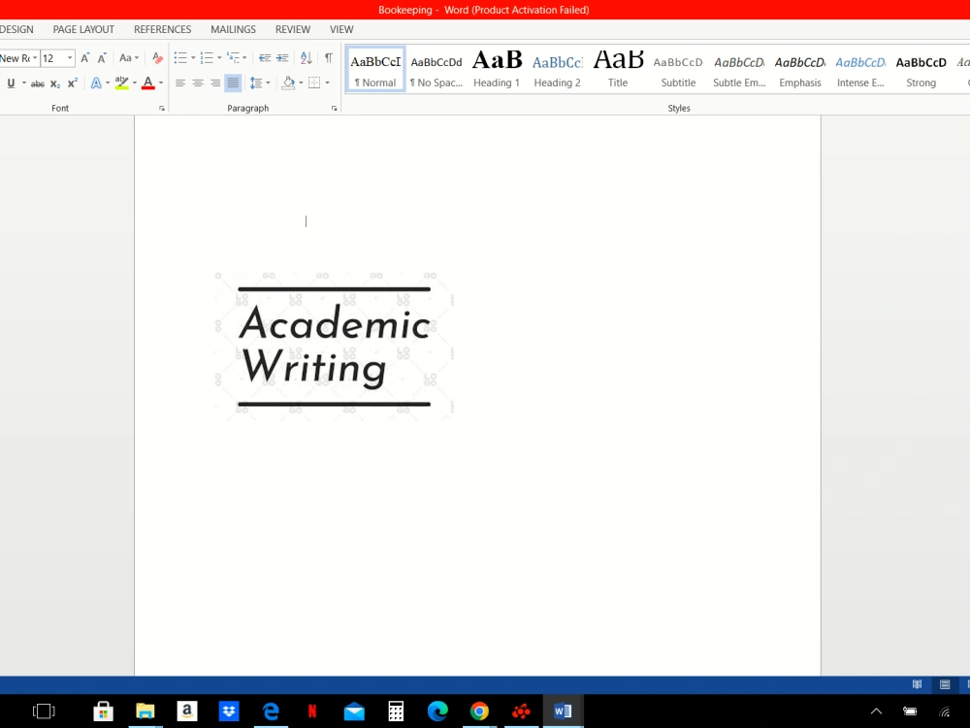The width and height of the screenshot is (970, 728).
Task: Toggle strikethrough formatting
Action: coord(38,83)
